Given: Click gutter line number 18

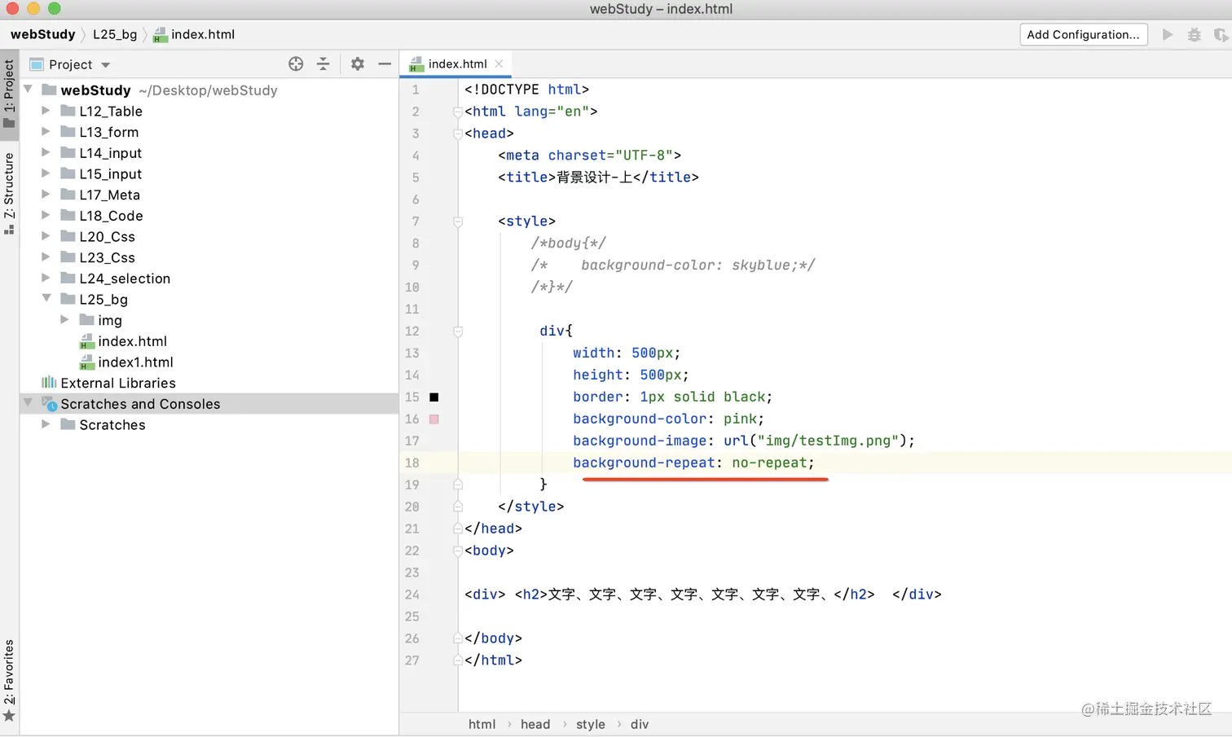Looking at the screenshot, I should [x=412, y=463].
